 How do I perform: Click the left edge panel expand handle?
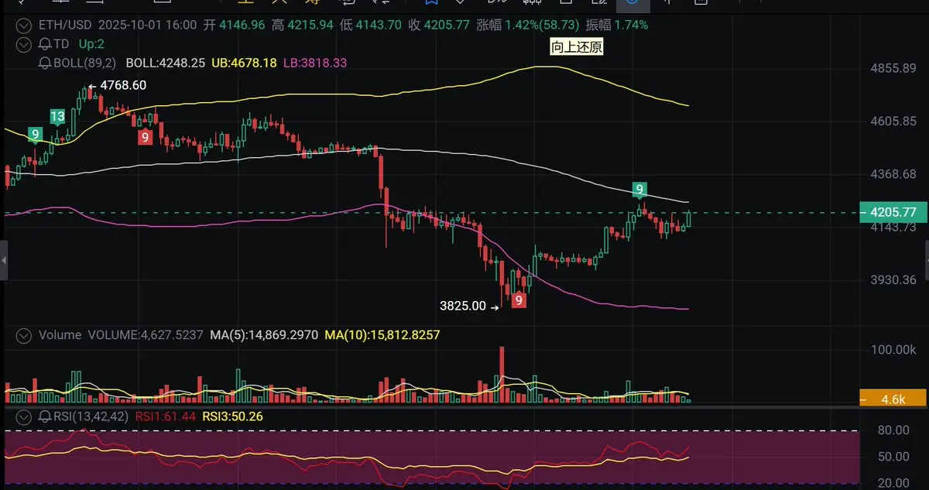point(3,260)
